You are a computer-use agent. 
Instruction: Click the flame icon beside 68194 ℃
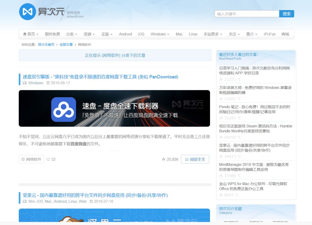(221, 137)
